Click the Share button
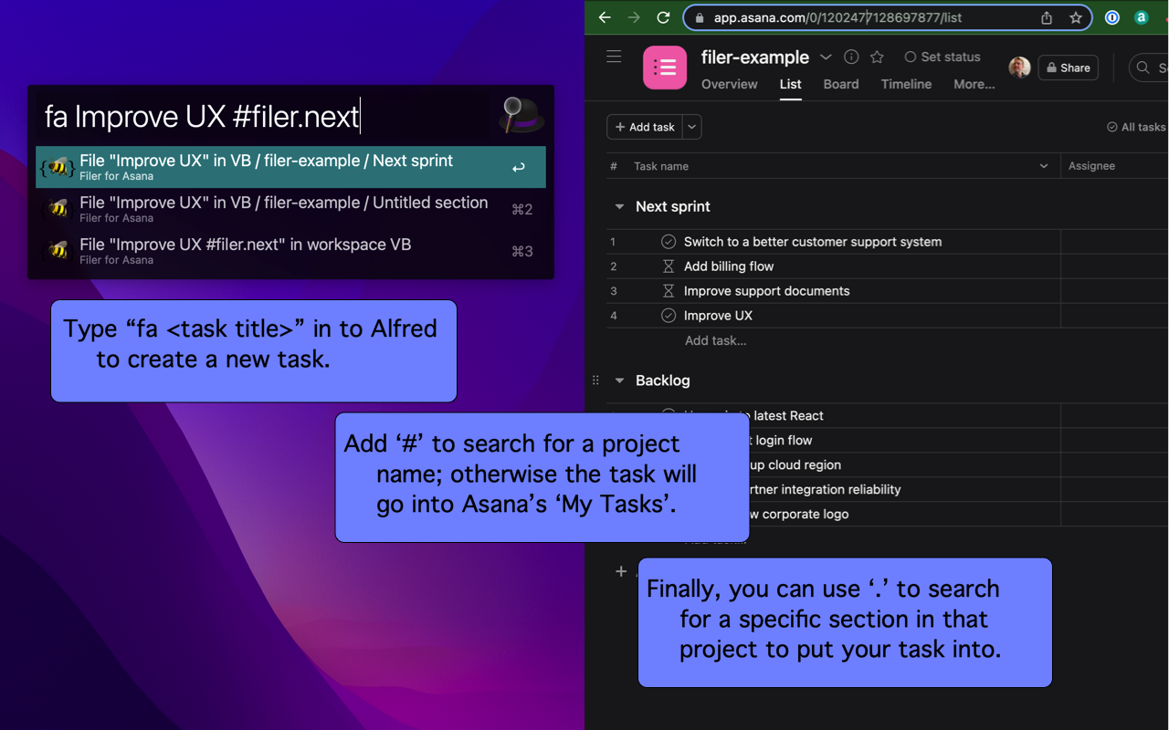 [1068, 68]
